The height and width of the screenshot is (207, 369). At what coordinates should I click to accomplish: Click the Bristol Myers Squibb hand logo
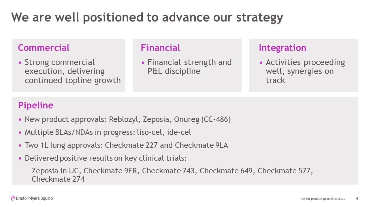(13, 198)
